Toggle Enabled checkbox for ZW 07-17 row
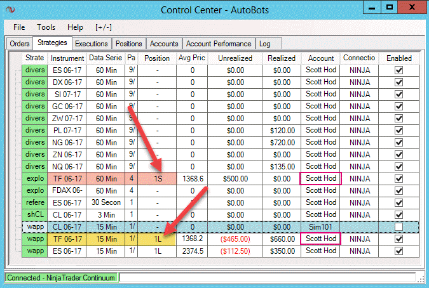Screen dimensions: 429x288 point(398,119)
